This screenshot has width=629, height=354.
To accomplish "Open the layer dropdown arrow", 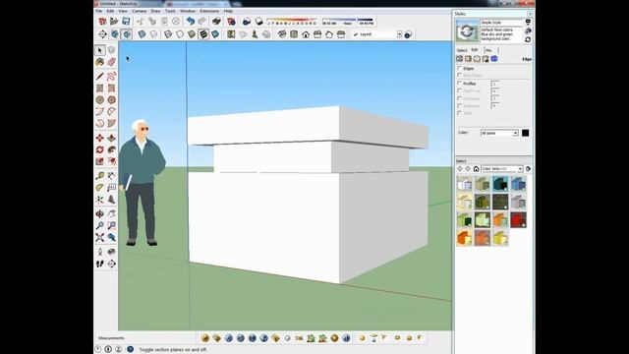I will [x=400, y=34].
